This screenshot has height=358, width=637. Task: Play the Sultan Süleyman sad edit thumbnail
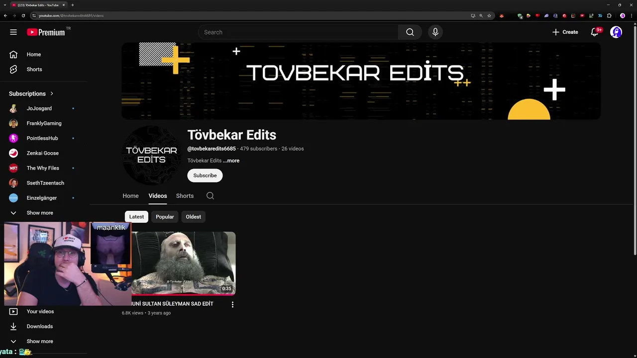pos(184,264)
